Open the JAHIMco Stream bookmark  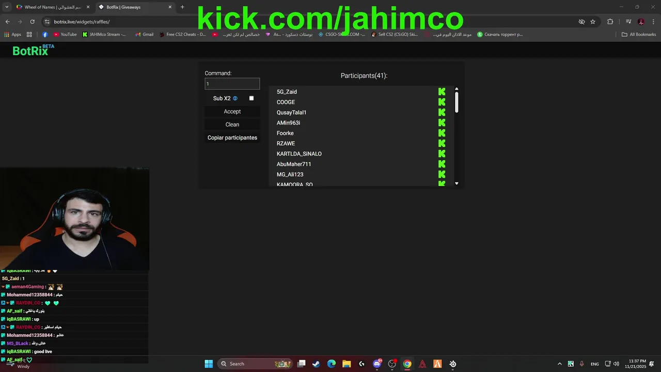(104, 35)
